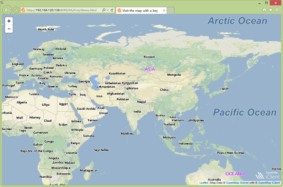Click the ASIA label on the map
Screen dimensions: 283x187
click(150, 69)
